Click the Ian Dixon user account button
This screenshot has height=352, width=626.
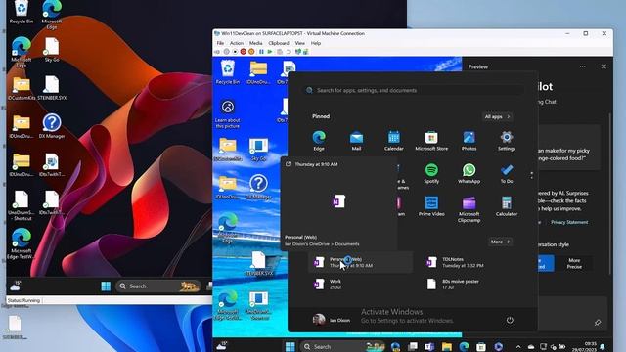tap(332, 320)
